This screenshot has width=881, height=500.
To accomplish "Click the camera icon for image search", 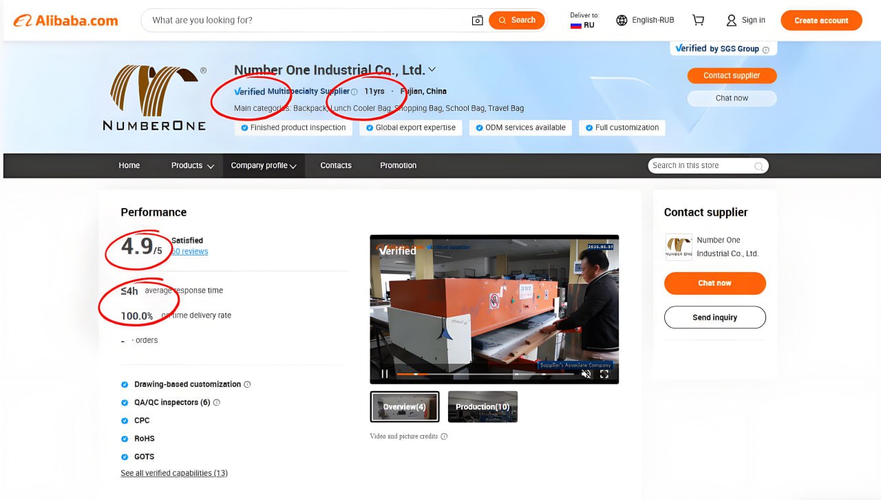I will [477, 20].
